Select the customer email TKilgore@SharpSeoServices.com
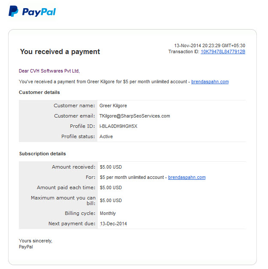Image resolution: width=268 pixels, height=269 pixels. (x=135, y=116)
